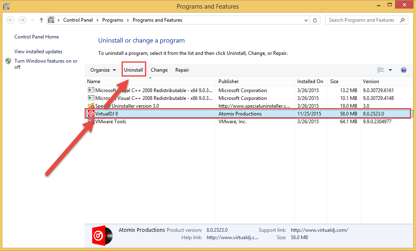Sort the list by Version column
Viewport: 416px width, 251px height.
pyautogui.click(x=386, y=81)
